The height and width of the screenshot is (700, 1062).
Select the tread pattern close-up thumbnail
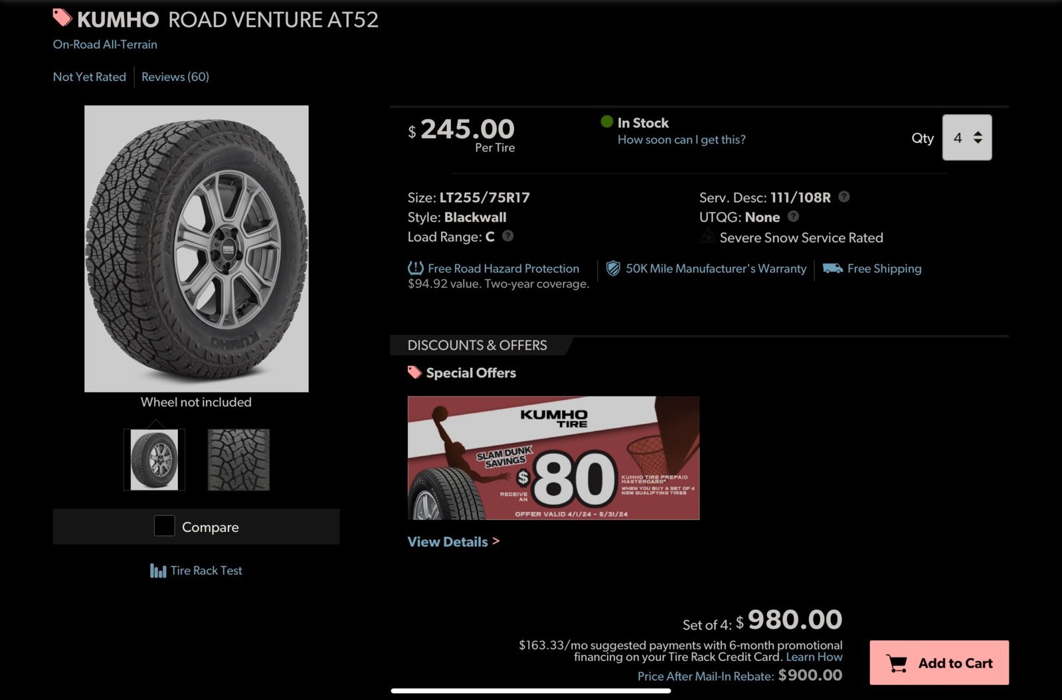click(238, 460)
